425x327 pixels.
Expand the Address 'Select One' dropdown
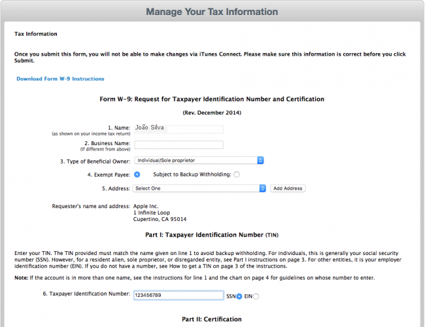(199, 188)
